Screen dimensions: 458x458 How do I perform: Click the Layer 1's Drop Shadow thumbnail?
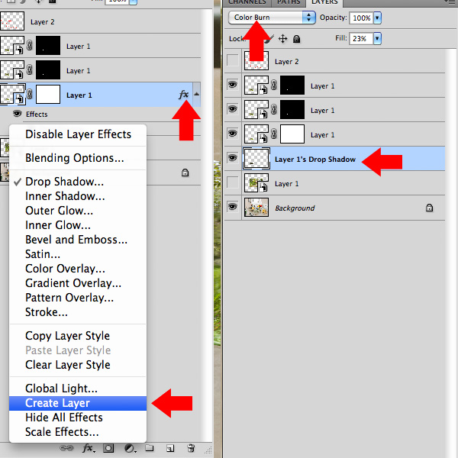point(256,159)
